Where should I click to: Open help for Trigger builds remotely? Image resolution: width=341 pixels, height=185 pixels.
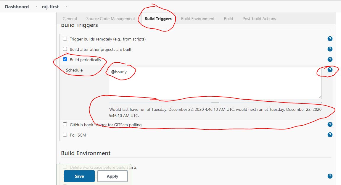pyautogui.click(x=330, y=39)
